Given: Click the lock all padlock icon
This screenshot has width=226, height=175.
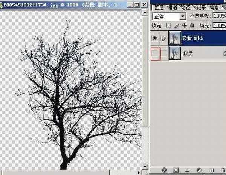Looking at the screenshot, I should pyautogui.click(x=192, y=26).
